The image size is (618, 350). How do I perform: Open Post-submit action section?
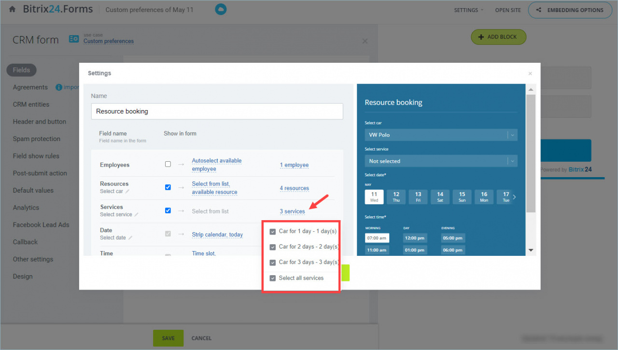[40, 173]
